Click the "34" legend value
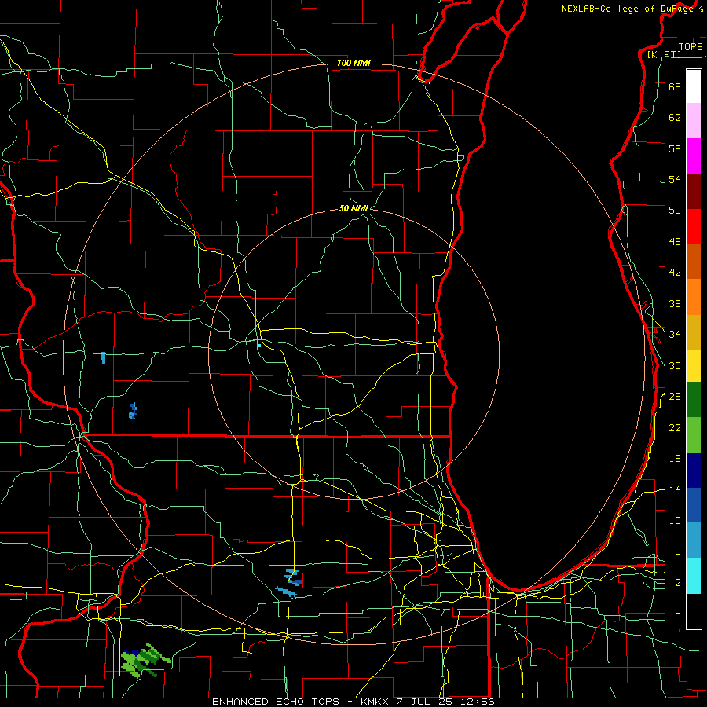707x707 pixels. pyautogui.click(x=675, y=335)
